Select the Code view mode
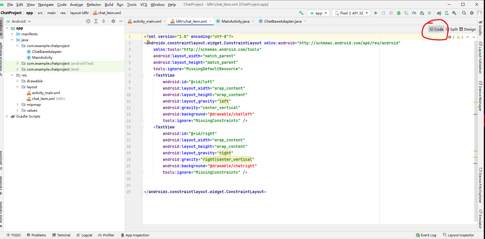The height and width of the screenshot is (239, 485). pos(436,29)
